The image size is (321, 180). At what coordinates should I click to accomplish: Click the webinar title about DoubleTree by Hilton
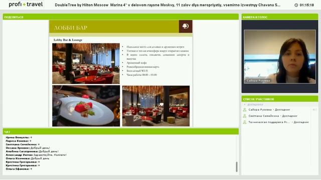(x=168, y=5)
